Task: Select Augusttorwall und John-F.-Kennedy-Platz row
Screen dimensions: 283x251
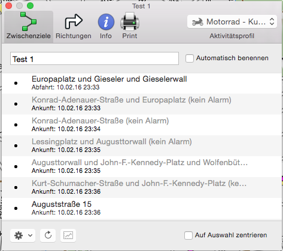Action: click(x=142, y=166)
